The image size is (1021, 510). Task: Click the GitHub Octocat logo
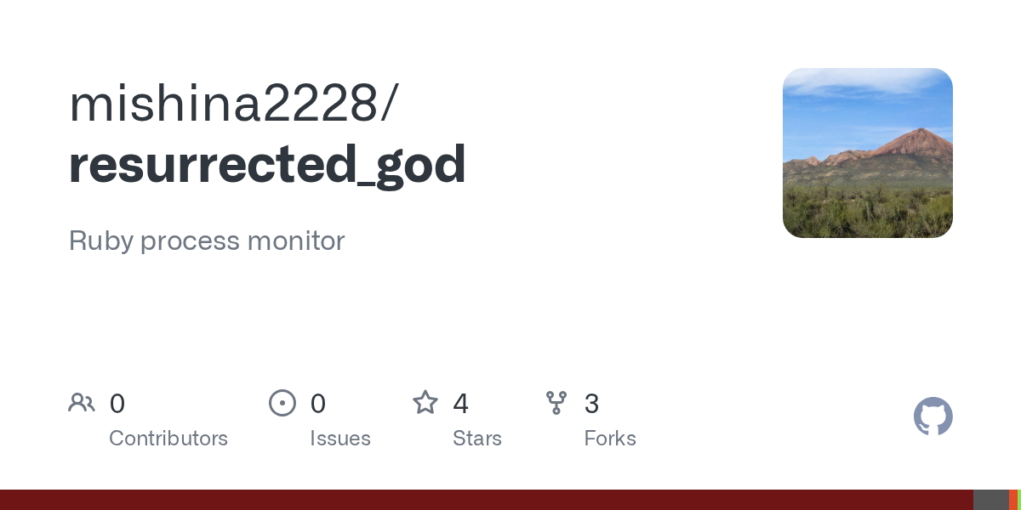pos(933,416)
